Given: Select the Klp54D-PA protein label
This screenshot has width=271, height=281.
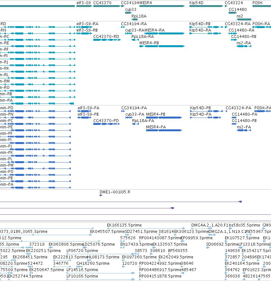Looking at the screenshot, I should click(201, 114).
